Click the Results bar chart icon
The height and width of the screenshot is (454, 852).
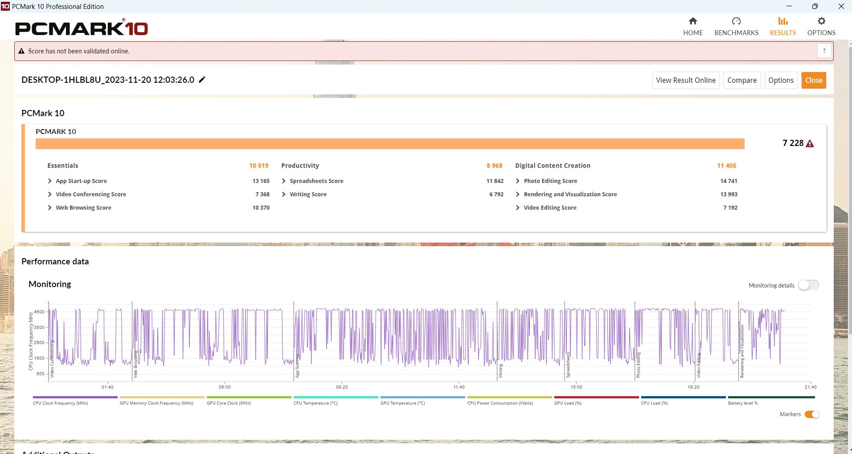782,21
